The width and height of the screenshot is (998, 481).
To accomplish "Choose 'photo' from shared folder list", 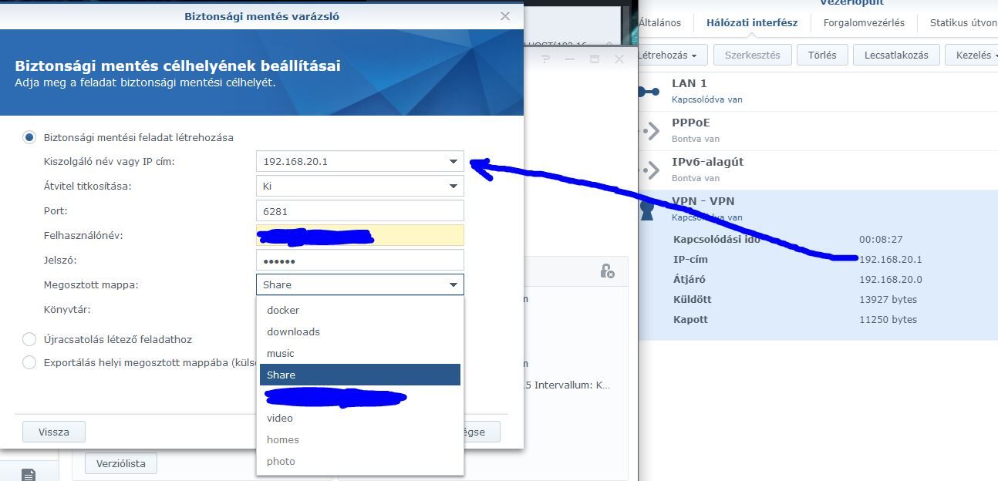I will (x=360, y=461).
